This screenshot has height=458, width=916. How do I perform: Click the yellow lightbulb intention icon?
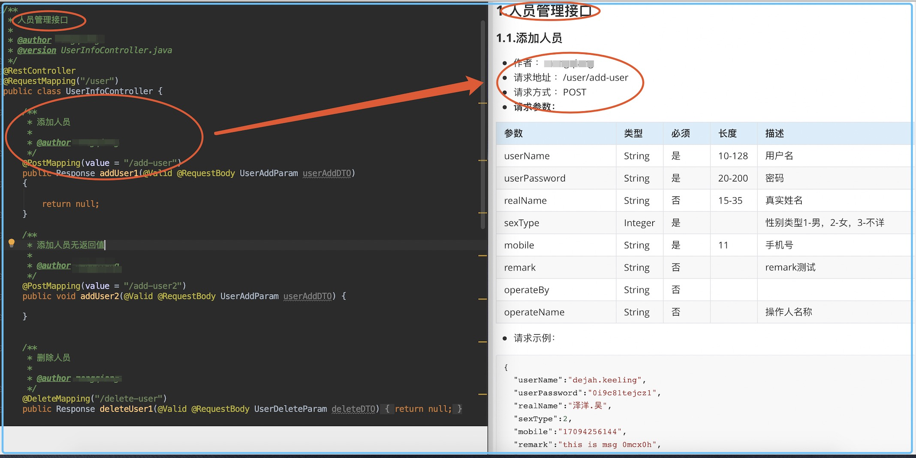(12, 244)
